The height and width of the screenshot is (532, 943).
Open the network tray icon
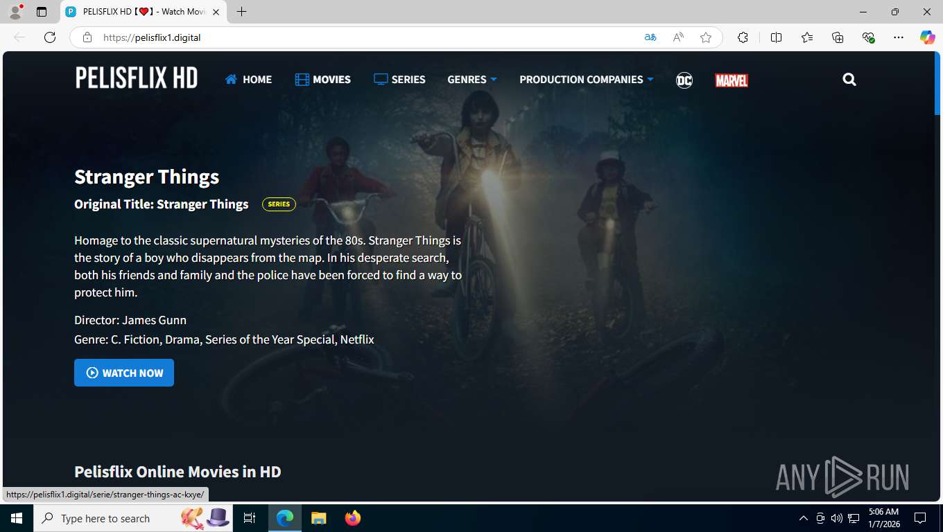[854, 518]
